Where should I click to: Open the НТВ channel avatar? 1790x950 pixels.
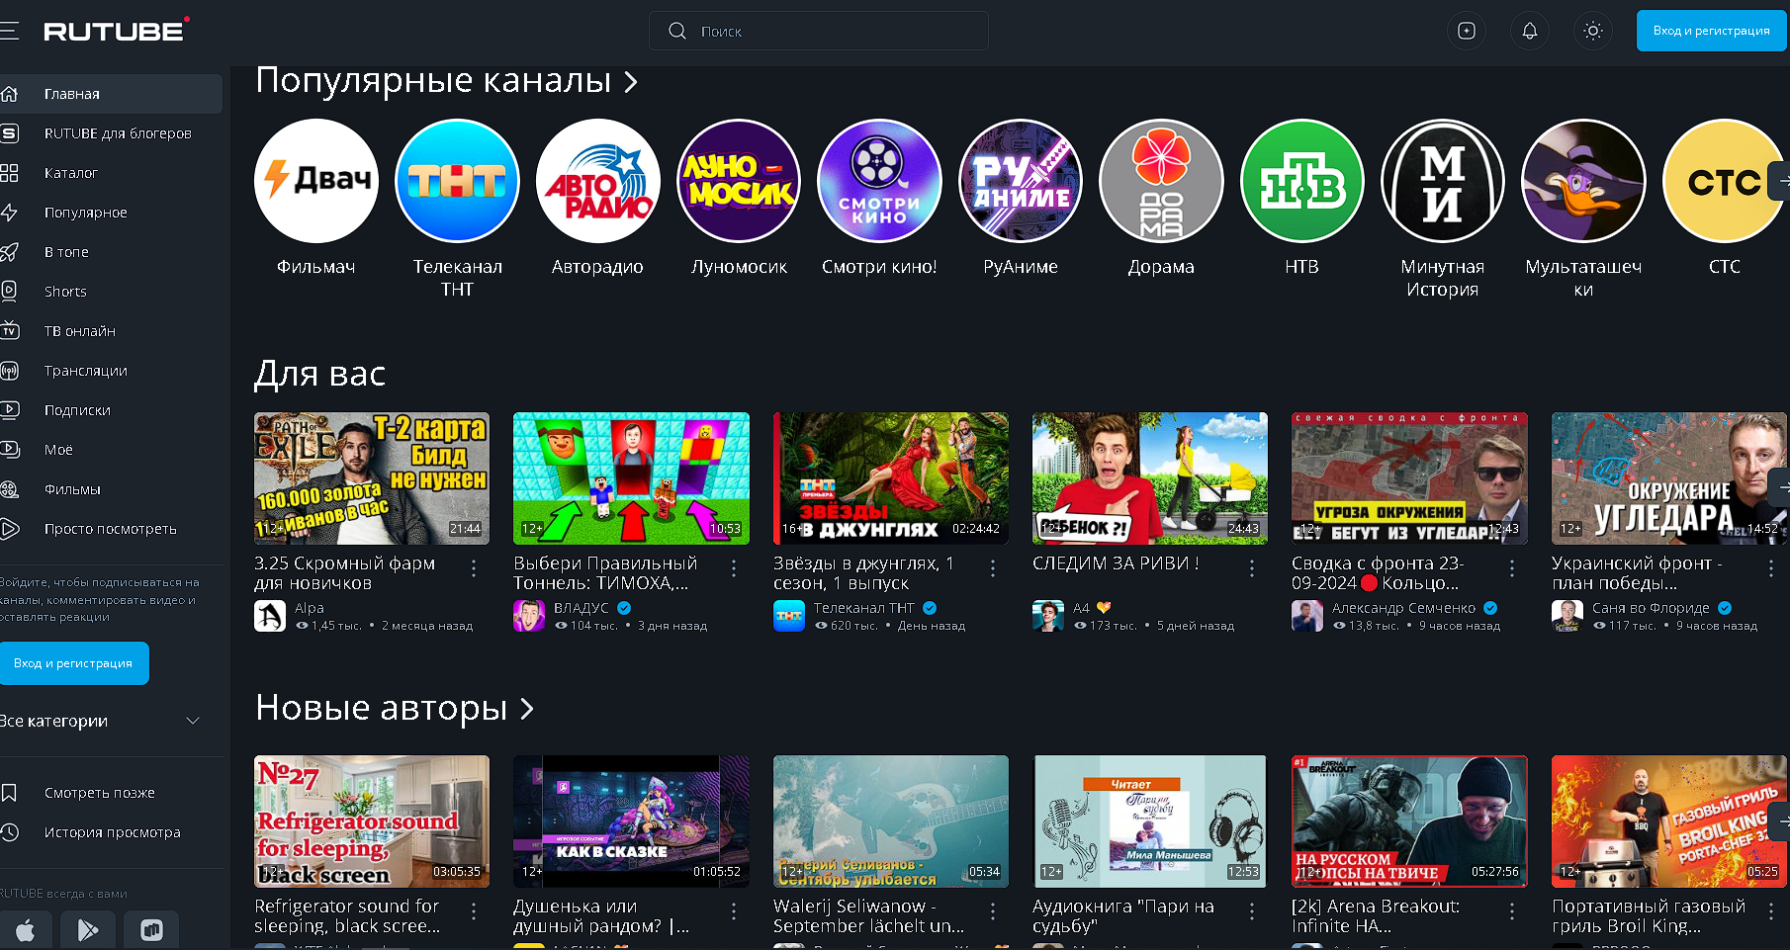1302,181
